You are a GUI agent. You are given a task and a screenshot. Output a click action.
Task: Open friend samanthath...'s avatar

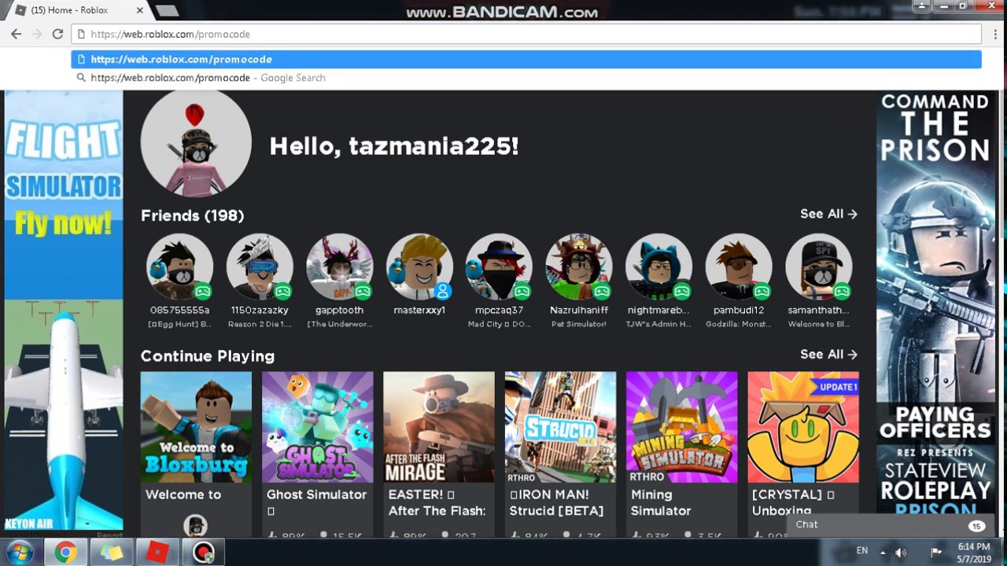(818, 266)
